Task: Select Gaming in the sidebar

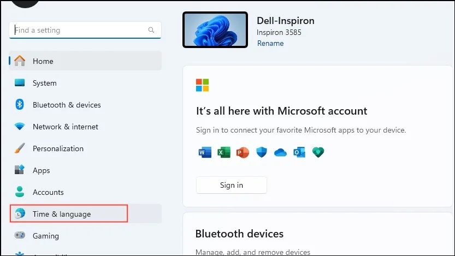Action: [x=85, y=236]
